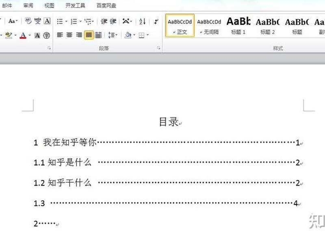
Task: Open the 邮件 ribbon tab
Action: tap(7, 5)
